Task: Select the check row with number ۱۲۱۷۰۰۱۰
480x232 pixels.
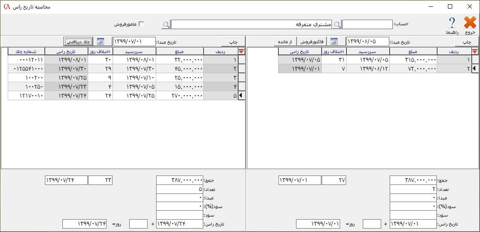Action: pos(26,96)
